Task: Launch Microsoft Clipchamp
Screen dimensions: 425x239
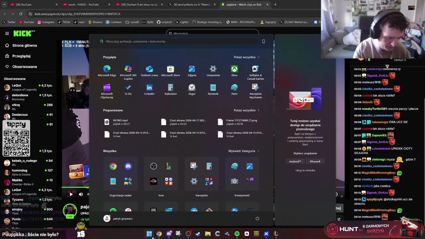Action: (x=107, y=91)
